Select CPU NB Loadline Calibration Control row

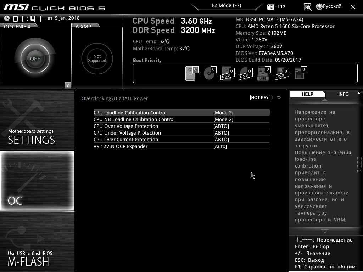tap(181, 119)
